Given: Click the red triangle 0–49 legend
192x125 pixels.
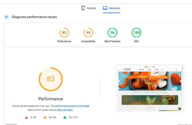Looking at the screenshot, I should (x=26, y=117).
